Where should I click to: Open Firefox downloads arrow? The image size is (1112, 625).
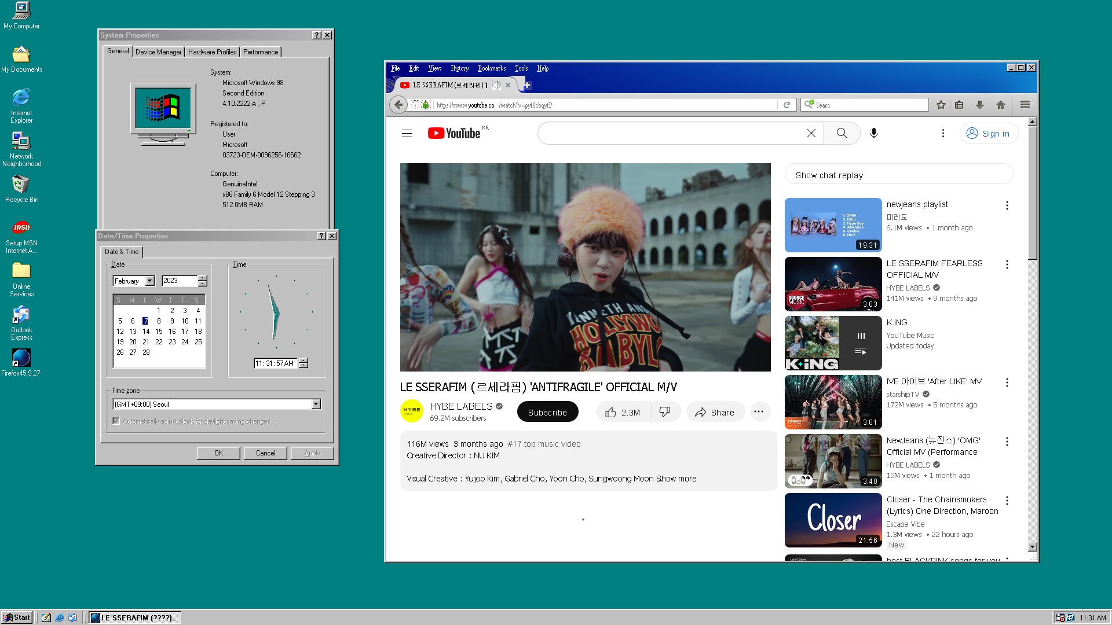point(980,105)
